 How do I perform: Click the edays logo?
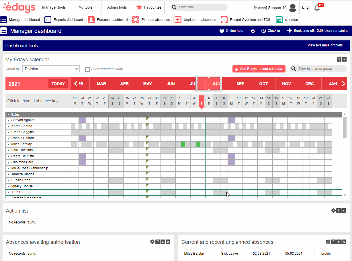tap(19, 7)
